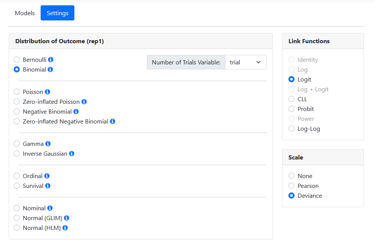The height and width of the screenshot is (247, 375).
Task: Click the Survival info icon
Action: [48, 186]
